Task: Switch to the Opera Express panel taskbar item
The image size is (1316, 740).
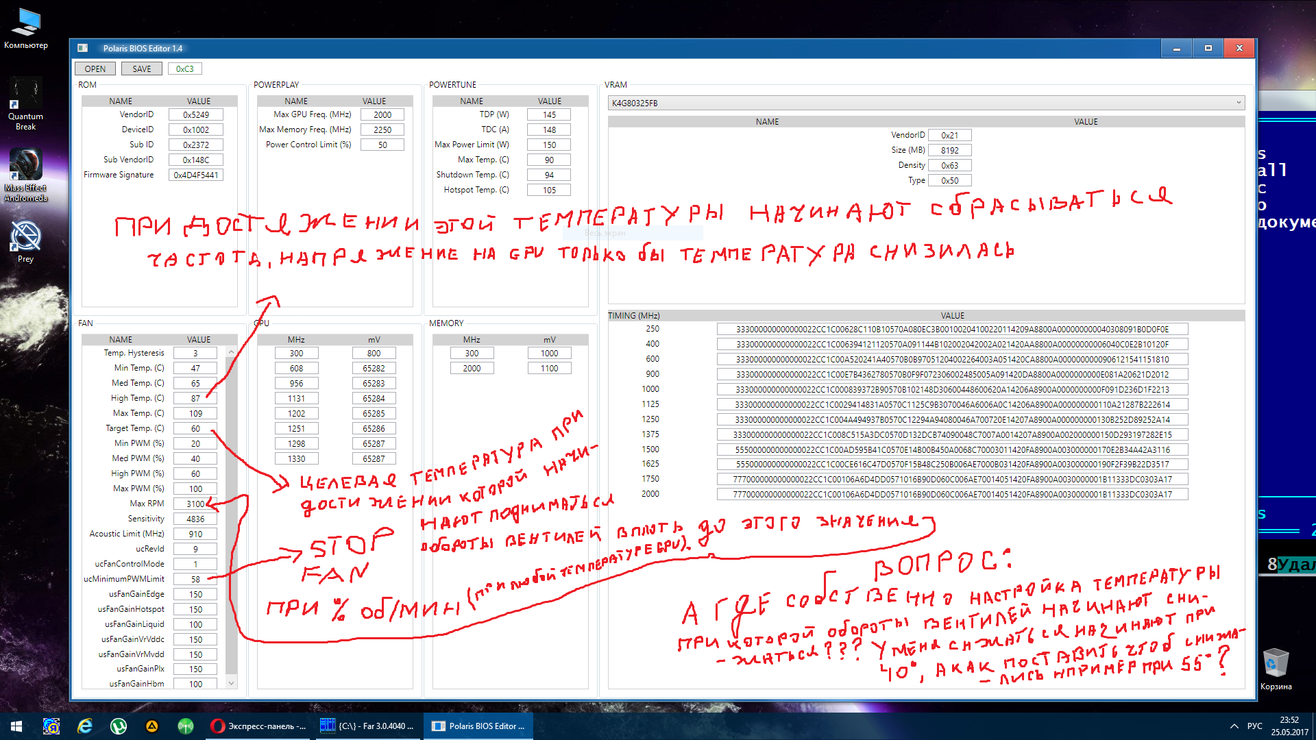Action: 258,726
